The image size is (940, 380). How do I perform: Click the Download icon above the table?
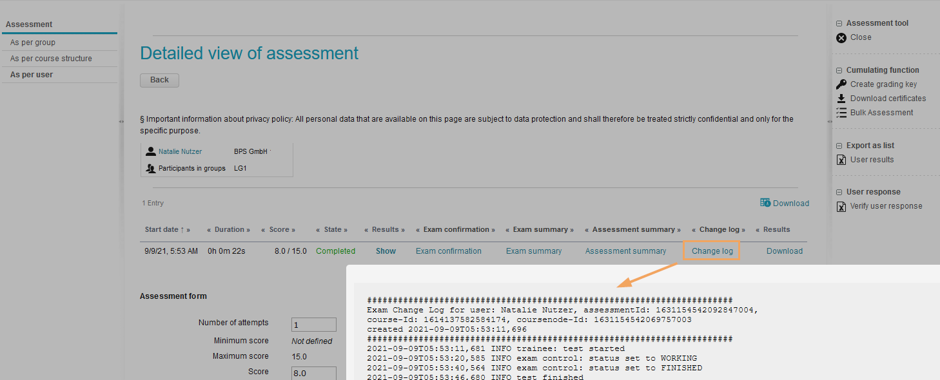click(x=765, y=203)
